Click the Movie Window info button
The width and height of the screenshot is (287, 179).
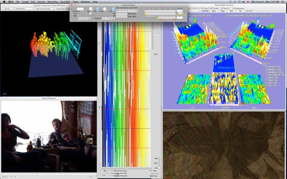tap(90, 176)
